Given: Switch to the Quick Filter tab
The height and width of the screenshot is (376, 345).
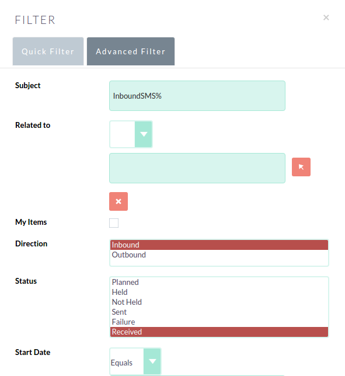Looking at the screenshot, I should [x=48, y=51].
